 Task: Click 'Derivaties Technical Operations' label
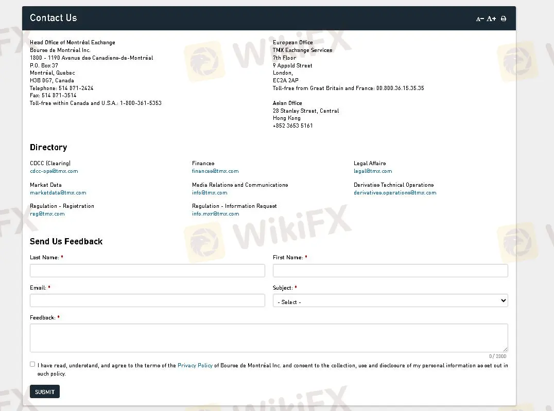(393, 185)
